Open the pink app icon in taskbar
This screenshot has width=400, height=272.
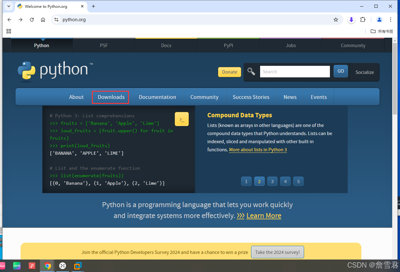coord(2,266)
